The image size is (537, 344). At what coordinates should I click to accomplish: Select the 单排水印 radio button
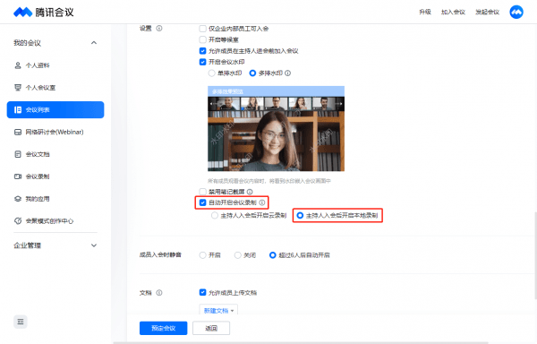coord(211,73)
